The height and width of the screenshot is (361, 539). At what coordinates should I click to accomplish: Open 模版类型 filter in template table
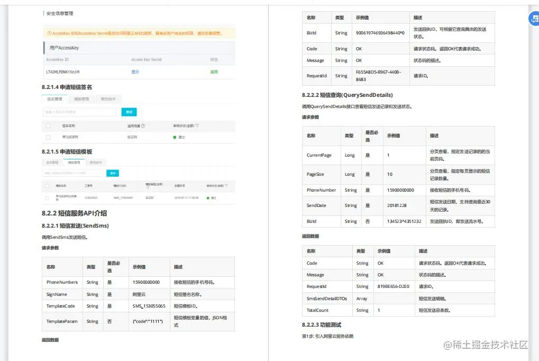148,188
